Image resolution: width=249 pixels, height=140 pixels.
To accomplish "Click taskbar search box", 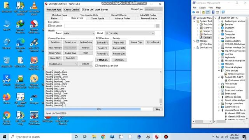I will (x=40, y=136).
